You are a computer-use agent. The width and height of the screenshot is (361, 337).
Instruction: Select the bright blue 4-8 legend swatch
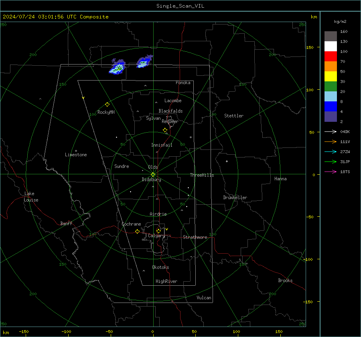click(x=331, y=107)
